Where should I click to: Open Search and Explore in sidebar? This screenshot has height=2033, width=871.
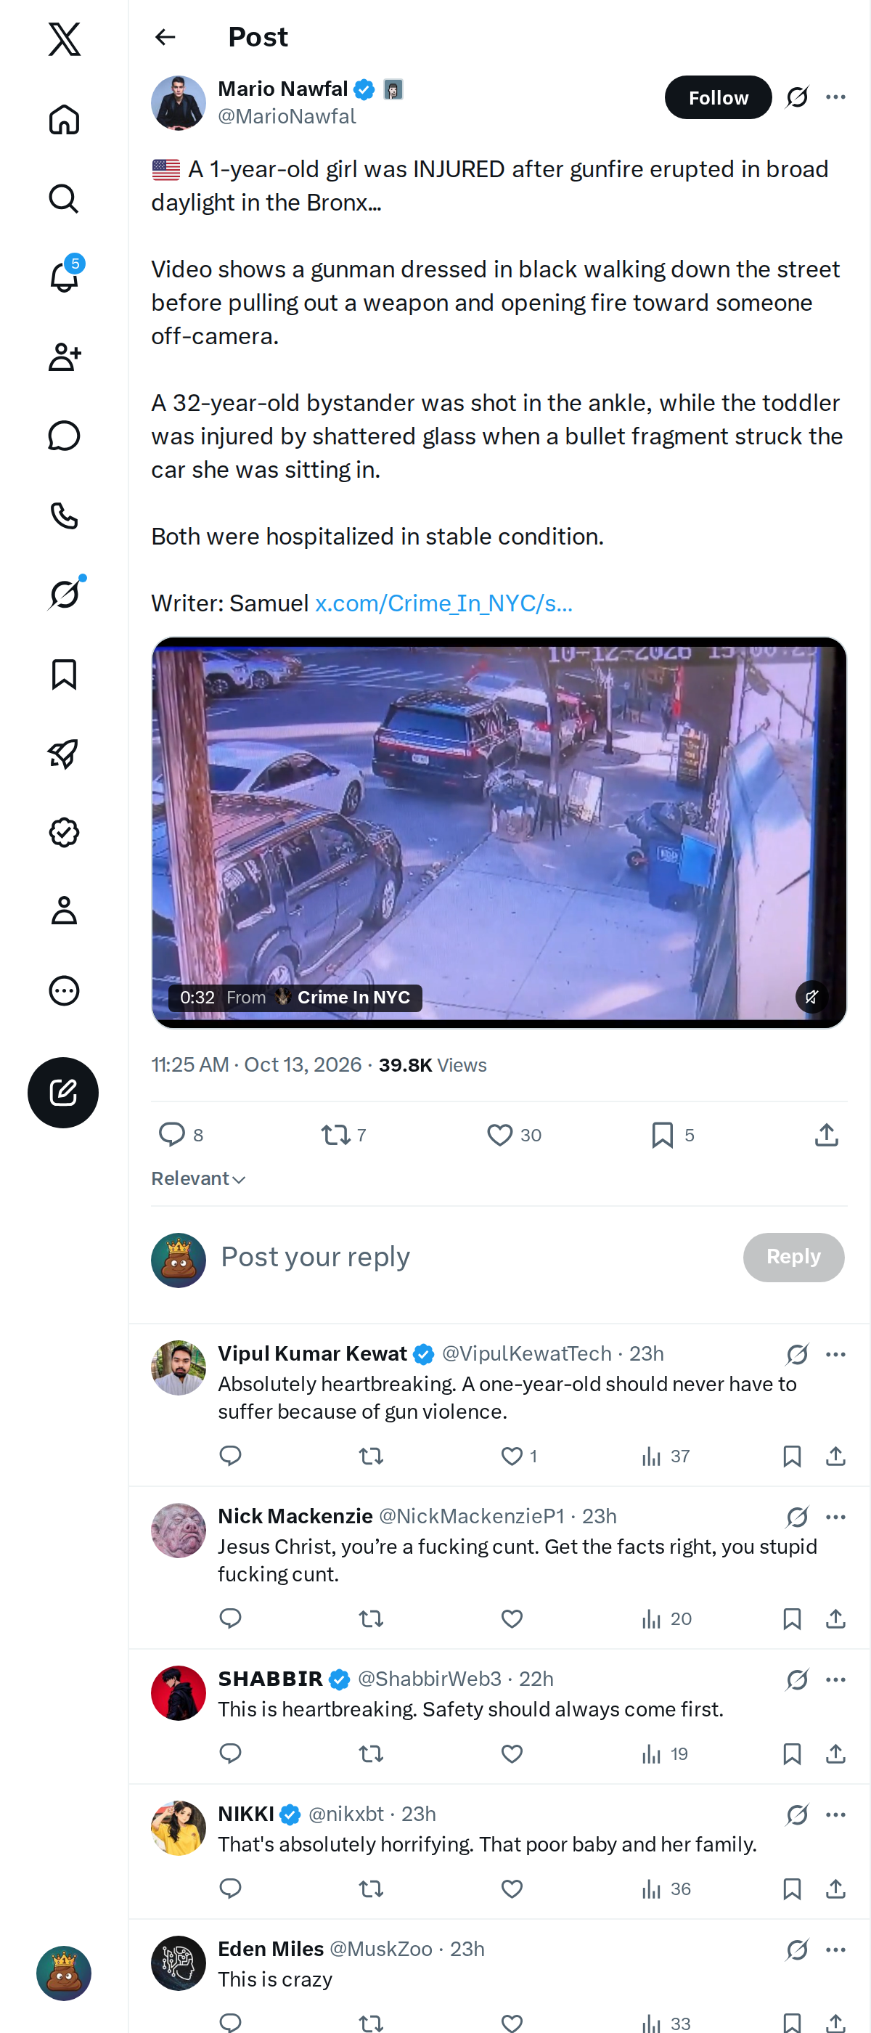(64, 198)
